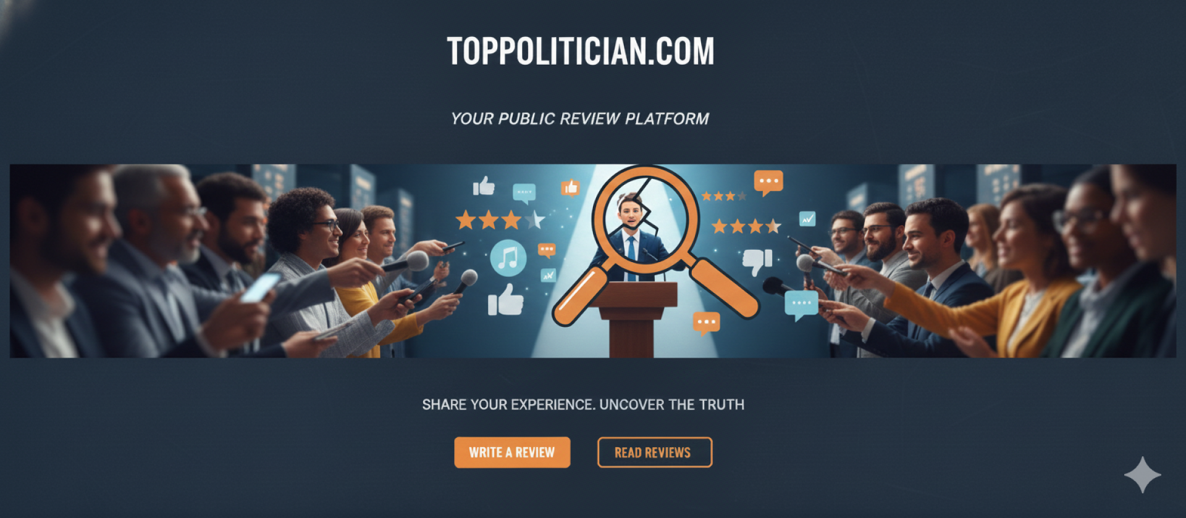This screenshot has width=1186, height=518.
Task: Click the orange speech bubble below podium side
Action: (706, 323)
